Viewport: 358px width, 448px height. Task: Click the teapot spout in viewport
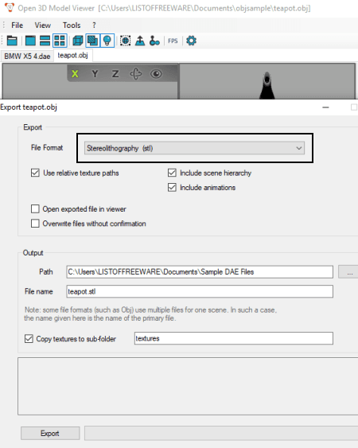click(267, 86)
